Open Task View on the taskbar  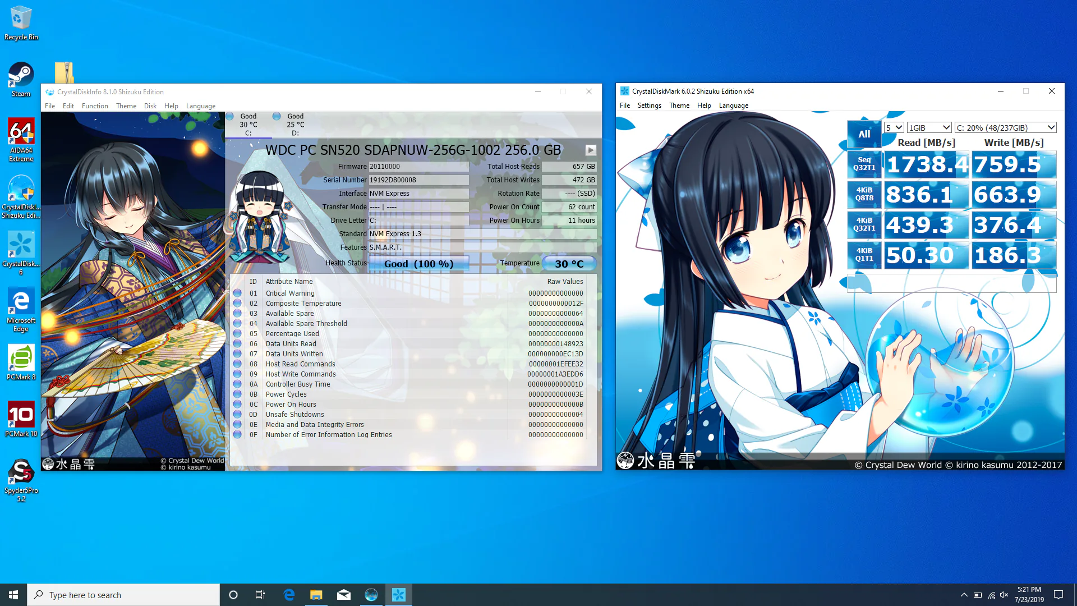260,595
